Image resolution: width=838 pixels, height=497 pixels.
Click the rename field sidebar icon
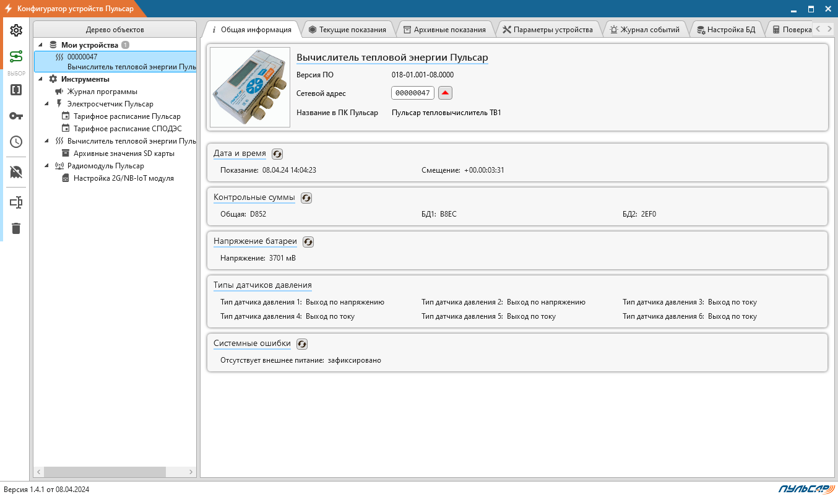tap(16, 202)
